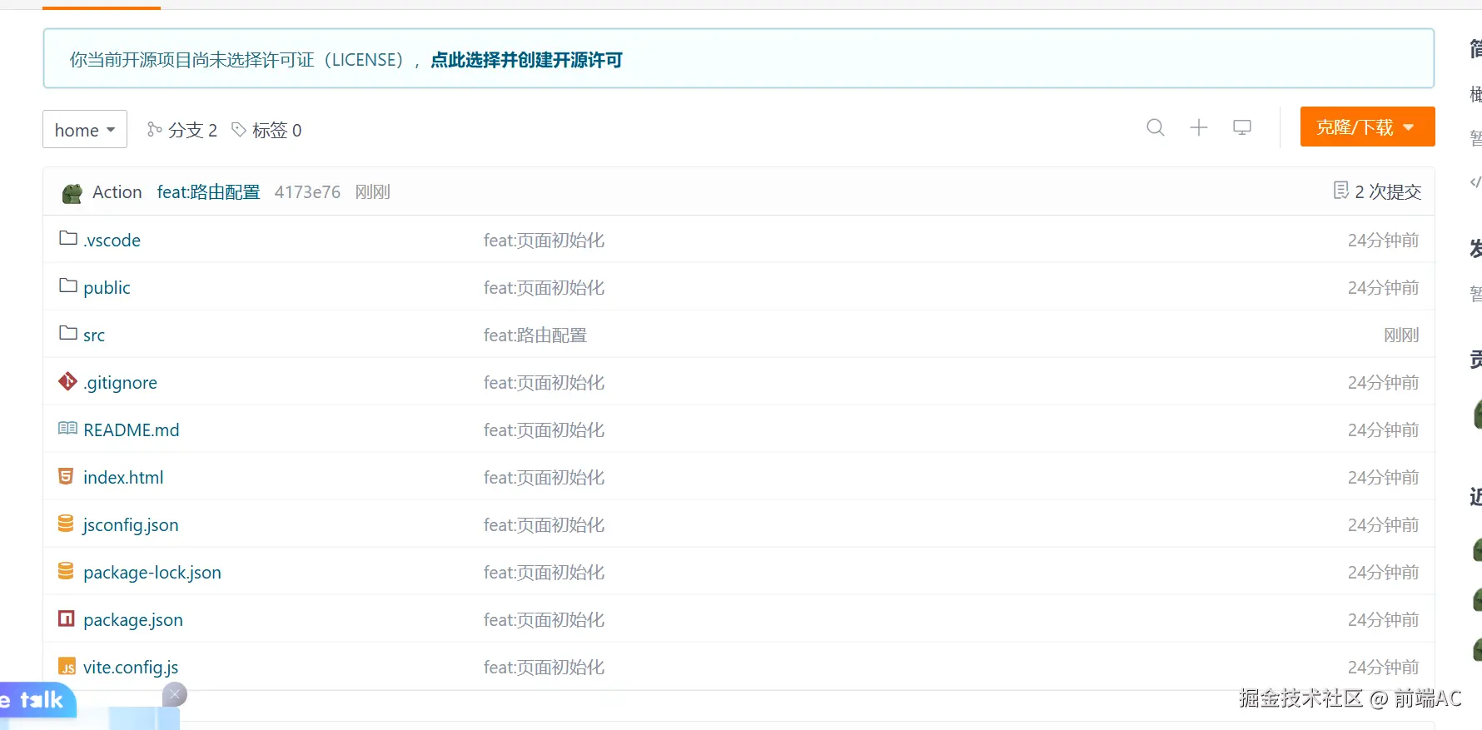Viewport: 1482px width, 730px height.
Task: Click the package.json npm icon
Action: pos(66,618)
